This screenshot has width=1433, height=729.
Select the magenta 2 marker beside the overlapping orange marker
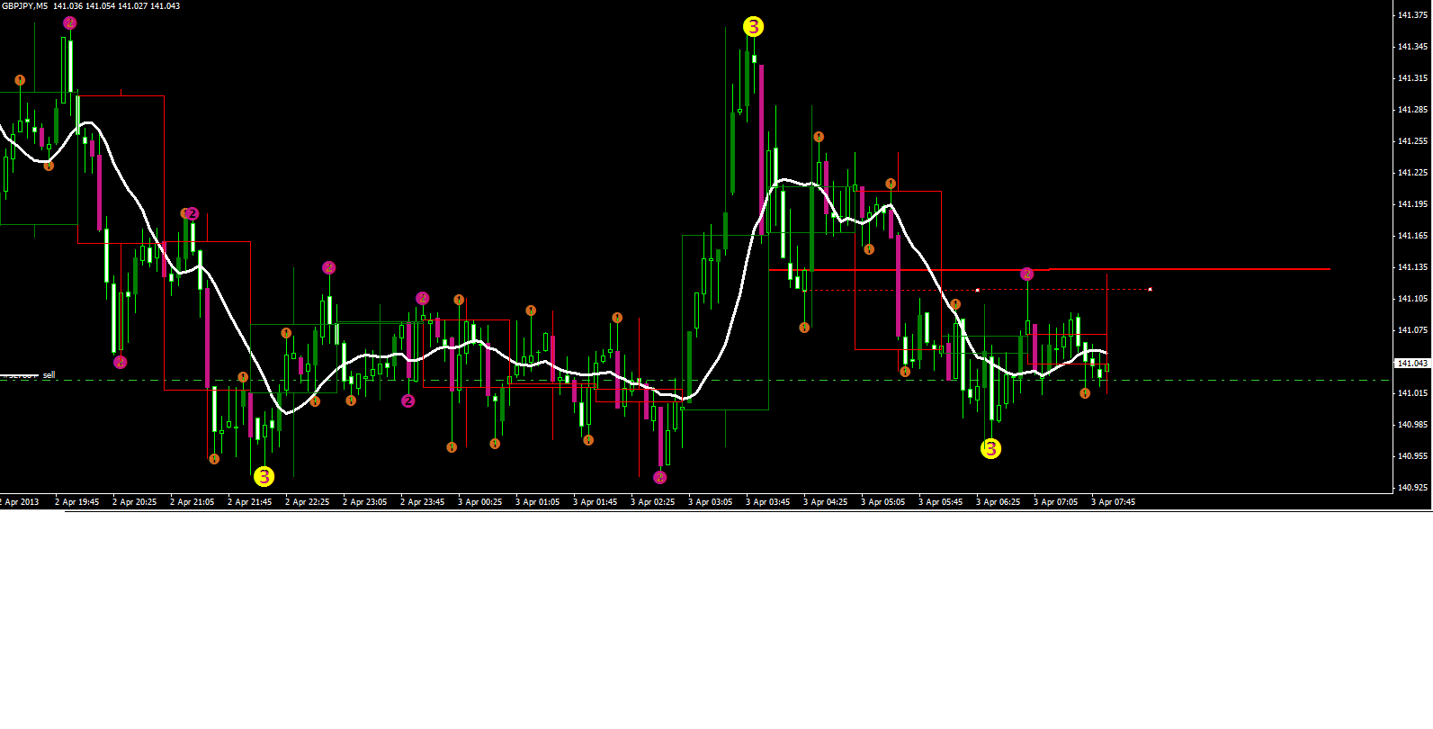[x=193, y=214]
